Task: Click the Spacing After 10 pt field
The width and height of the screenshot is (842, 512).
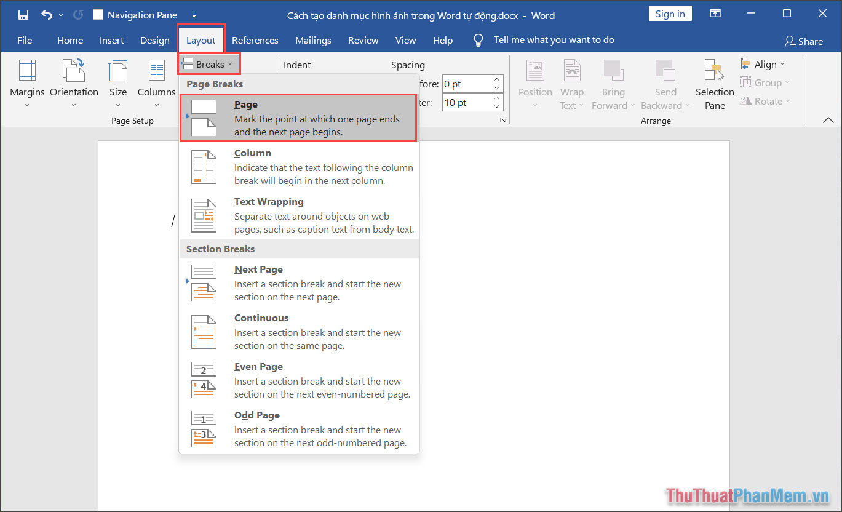Action: tap(466, 102)
